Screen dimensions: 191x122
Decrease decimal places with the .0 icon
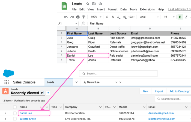[118, 17]
